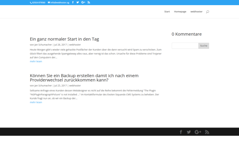Go to the Start menu item
The height and width of the screenshot is (149, 239).
click(167, 12)
